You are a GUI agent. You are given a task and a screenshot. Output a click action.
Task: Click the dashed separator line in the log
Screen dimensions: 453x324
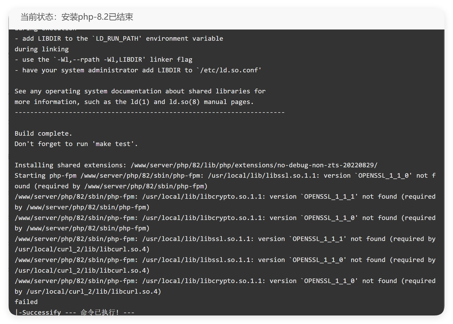click(150, 113)
